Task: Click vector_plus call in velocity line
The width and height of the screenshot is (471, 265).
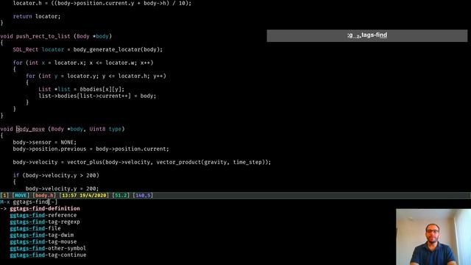Action: [x=85, y=162]
